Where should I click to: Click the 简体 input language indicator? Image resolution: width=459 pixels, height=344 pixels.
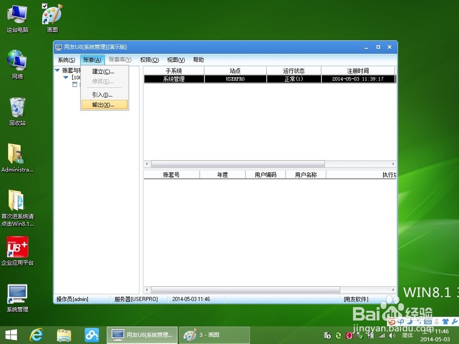coord(407,336)
